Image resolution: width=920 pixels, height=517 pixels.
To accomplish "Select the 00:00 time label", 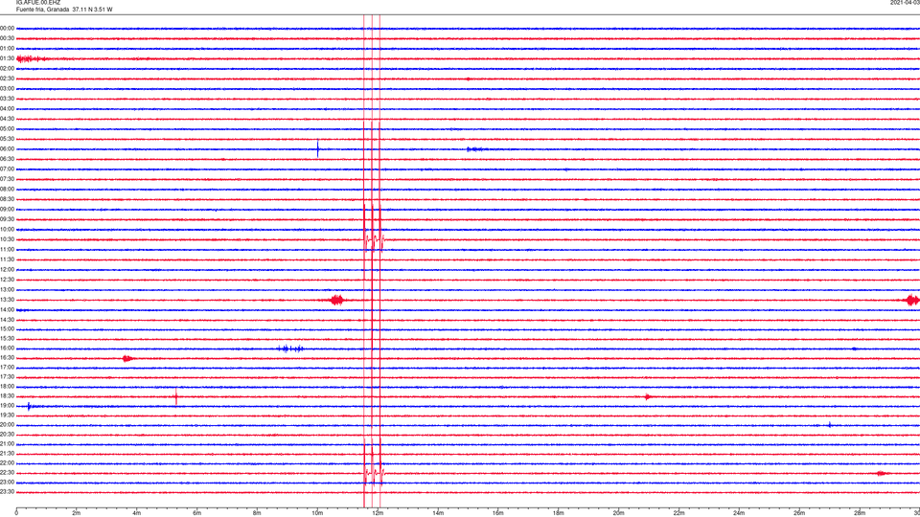I will click(7, 28).
